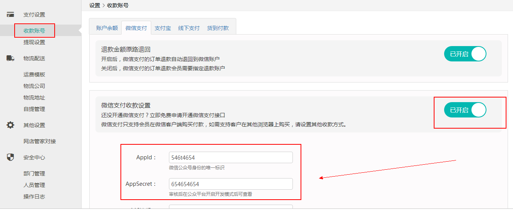Open 提现设置 in the sidebar
Viewport: 513px width, 210px height.
click(34, 42)
